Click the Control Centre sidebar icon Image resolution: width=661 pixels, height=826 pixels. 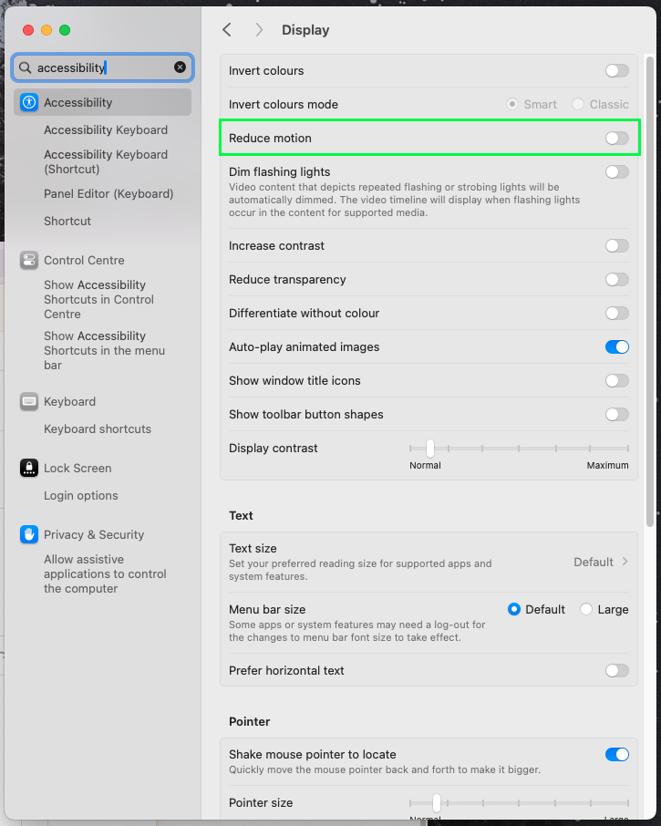pyautogui.click(x=29, y=260)
